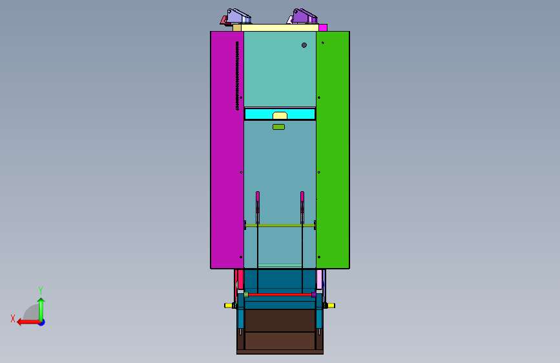Select the right yellow pin at bottom
Image resolution: width=560 pixels, height=363 pixels.
[331, 306]
